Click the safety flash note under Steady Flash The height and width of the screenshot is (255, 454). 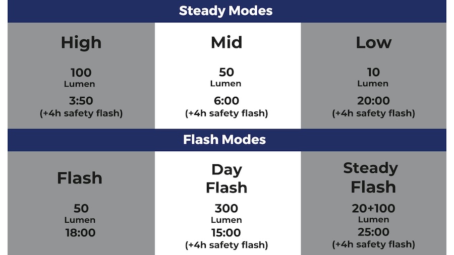[x=373, y=244]
